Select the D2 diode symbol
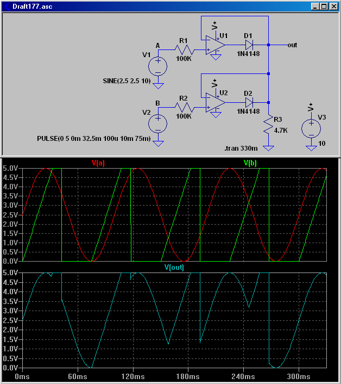The height and width of the screenshot is (384, 341). 249,102
